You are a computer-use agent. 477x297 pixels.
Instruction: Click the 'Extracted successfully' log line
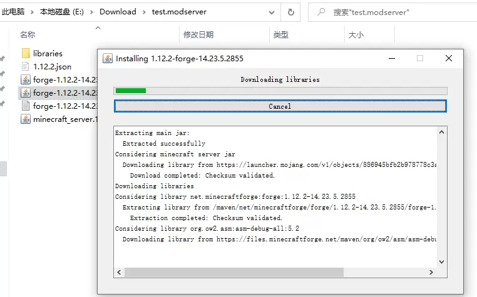[164, 143]
